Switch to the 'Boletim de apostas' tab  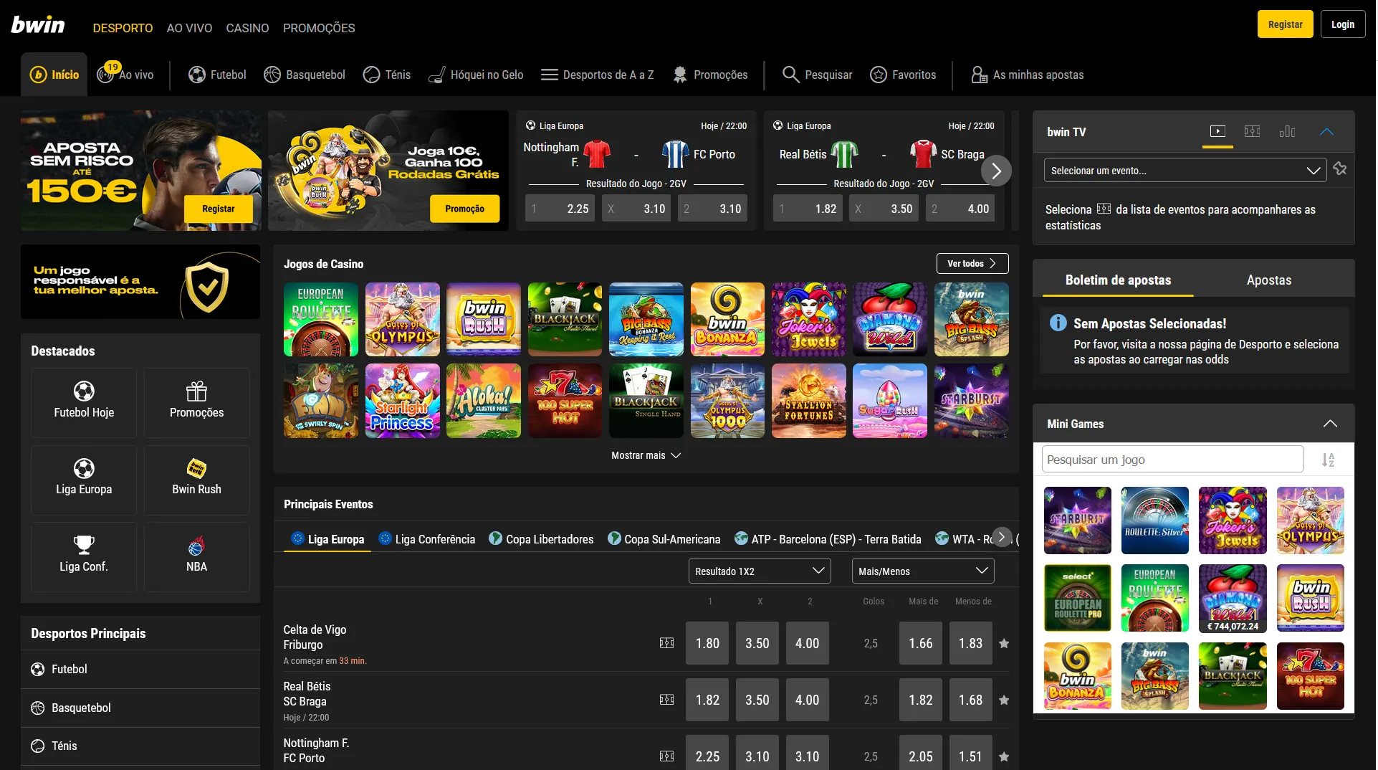click(x=1118, y=280)
